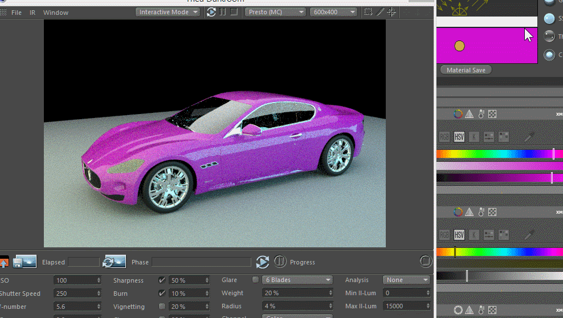Disable the Burn checkbox

tap(162, 293)
